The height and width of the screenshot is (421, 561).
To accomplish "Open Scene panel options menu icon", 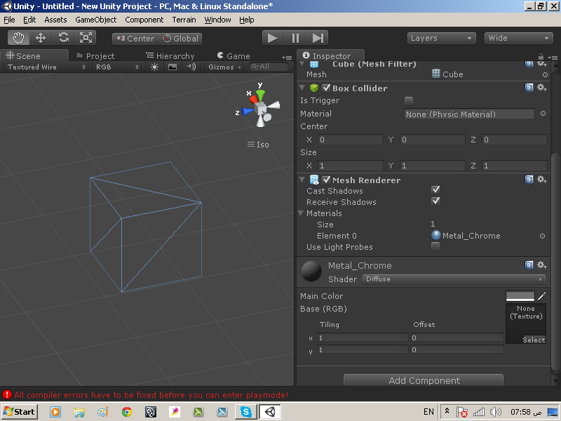I will 287,58.
